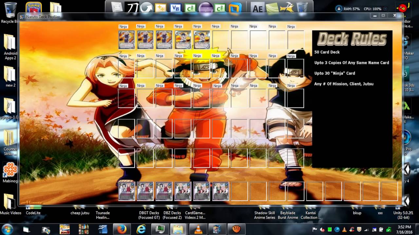419x235 pixels.
Task: Open the Music Videos desktop folder
Action: [x=10, y=204]
